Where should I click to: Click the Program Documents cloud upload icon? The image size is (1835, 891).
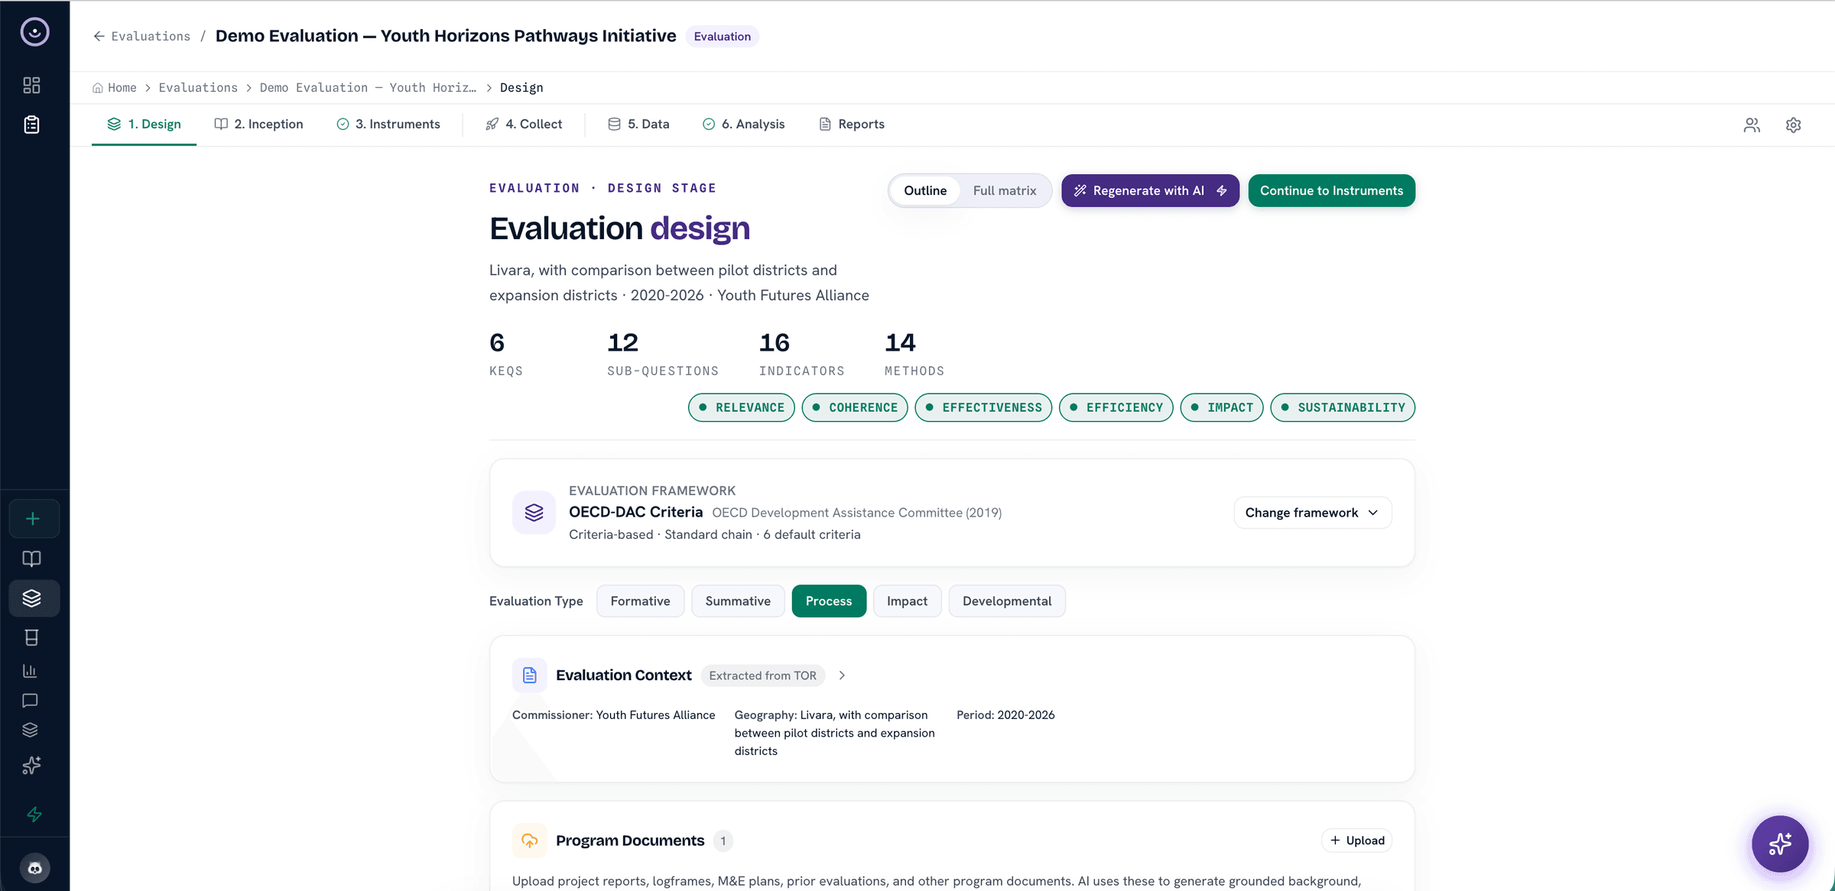coord(529,841)
